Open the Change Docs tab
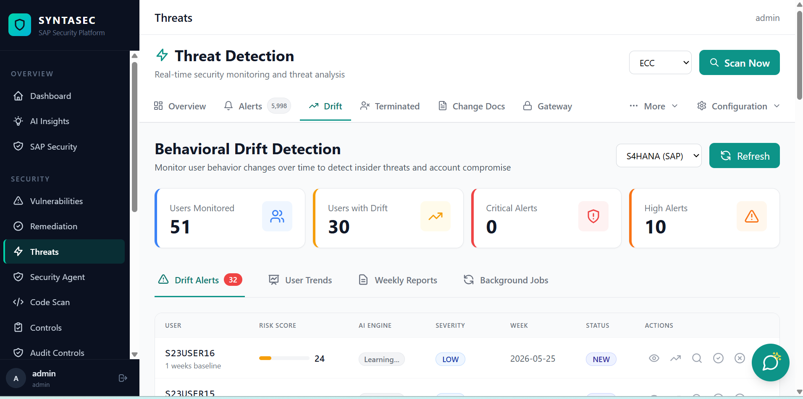The height and width of the screenshot is (399, 803). coord(471,106)
